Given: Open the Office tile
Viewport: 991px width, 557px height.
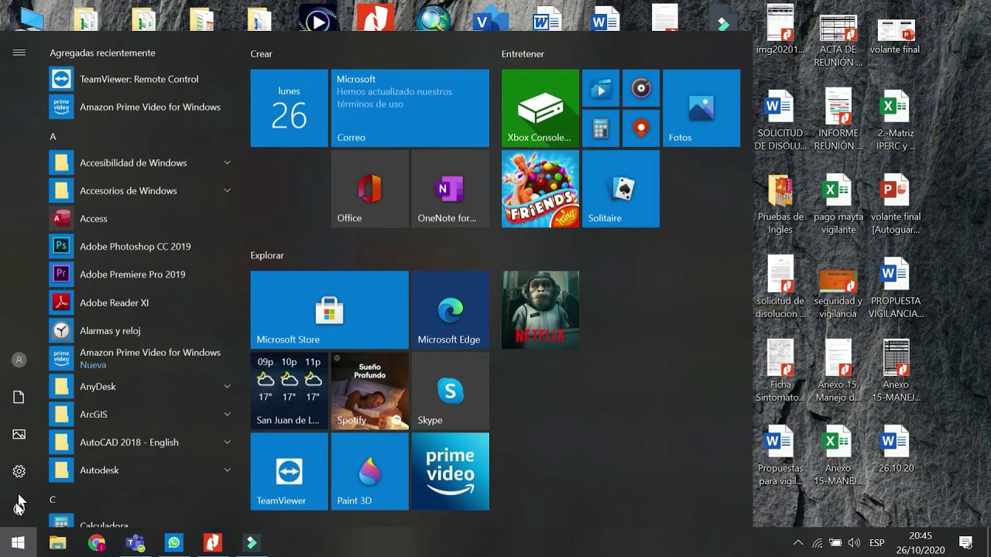Looking at the screenshot, I should (x=370, y=189).
